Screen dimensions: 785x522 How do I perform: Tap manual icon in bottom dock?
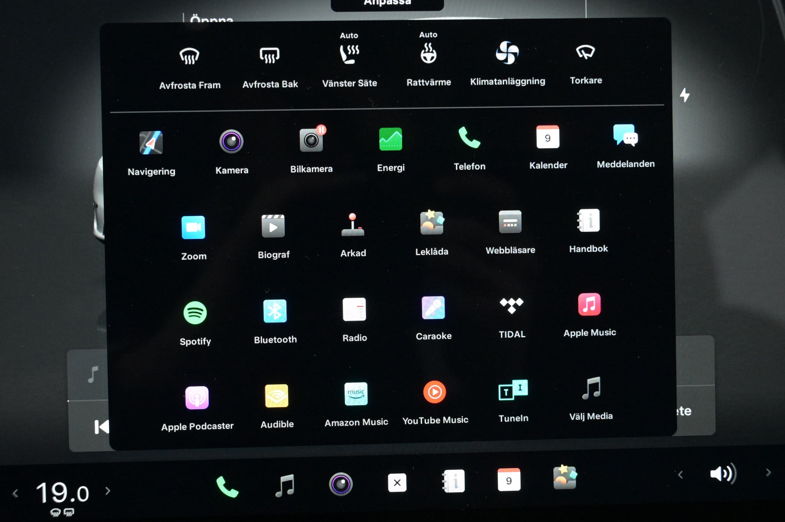pyautogui.click(x=453, y=481)
